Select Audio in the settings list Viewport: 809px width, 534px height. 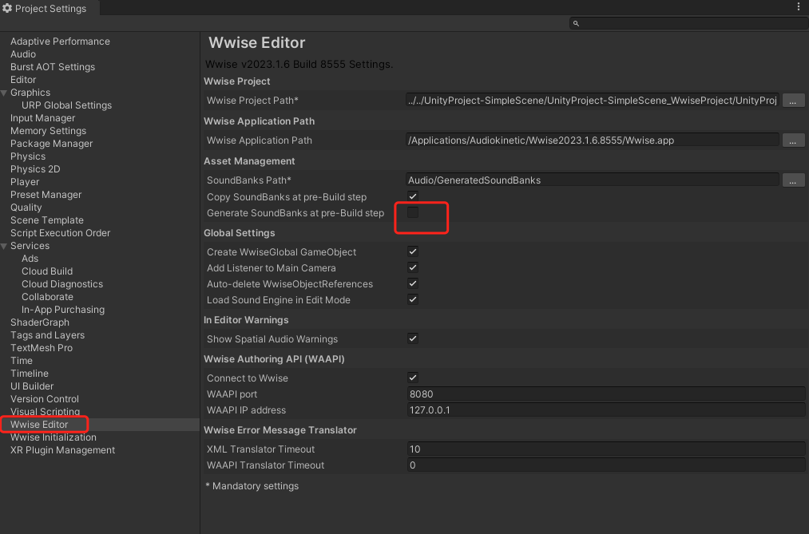tap(23, 54)
